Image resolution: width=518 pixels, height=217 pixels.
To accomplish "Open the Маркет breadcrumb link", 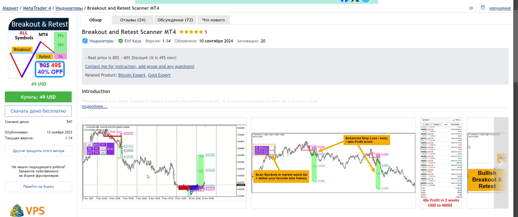I will 10,8.
